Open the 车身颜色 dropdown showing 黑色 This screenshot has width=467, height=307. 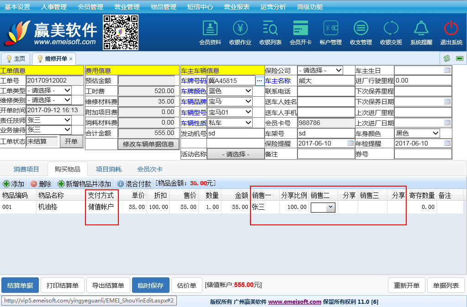pyautogui.click(x=435, y=133)
